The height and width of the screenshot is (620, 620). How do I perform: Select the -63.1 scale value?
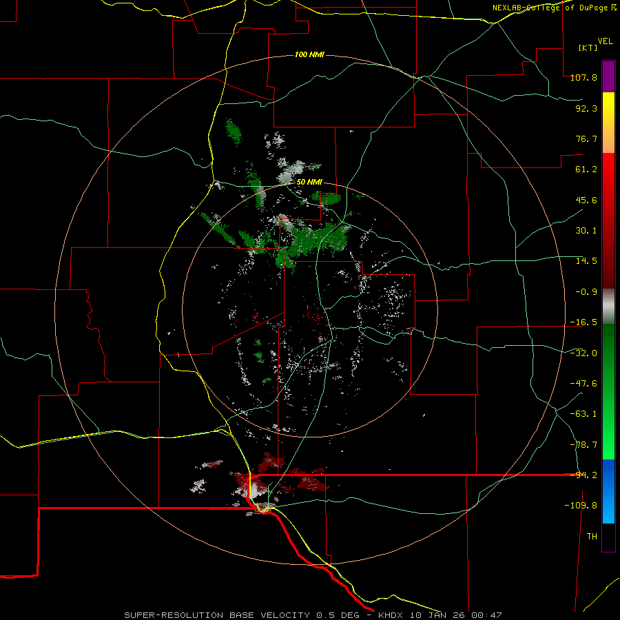(x=583, y=414)
